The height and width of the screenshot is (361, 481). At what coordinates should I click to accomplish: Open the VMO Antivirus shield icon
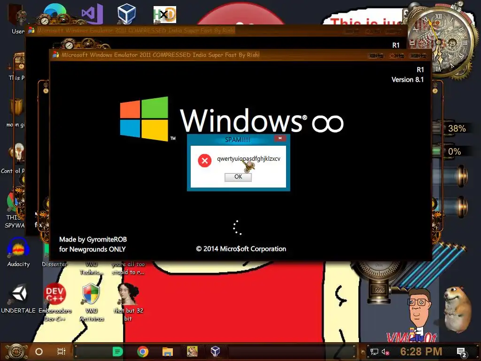[92, 302]
